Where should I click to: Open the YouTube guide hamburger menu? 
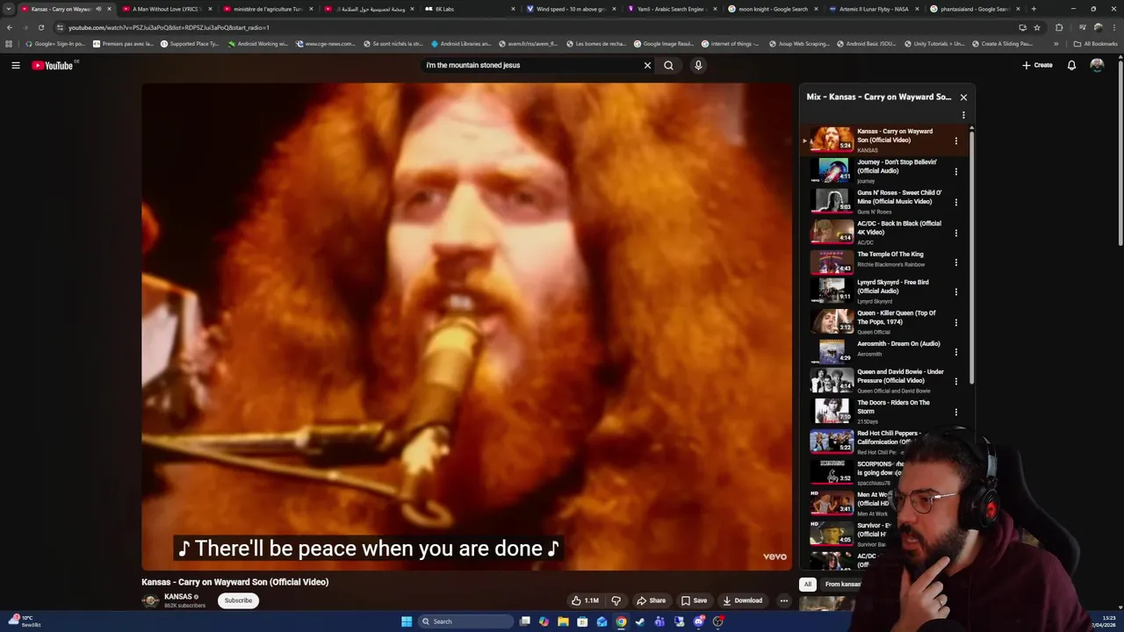click(x=15, y=65)
